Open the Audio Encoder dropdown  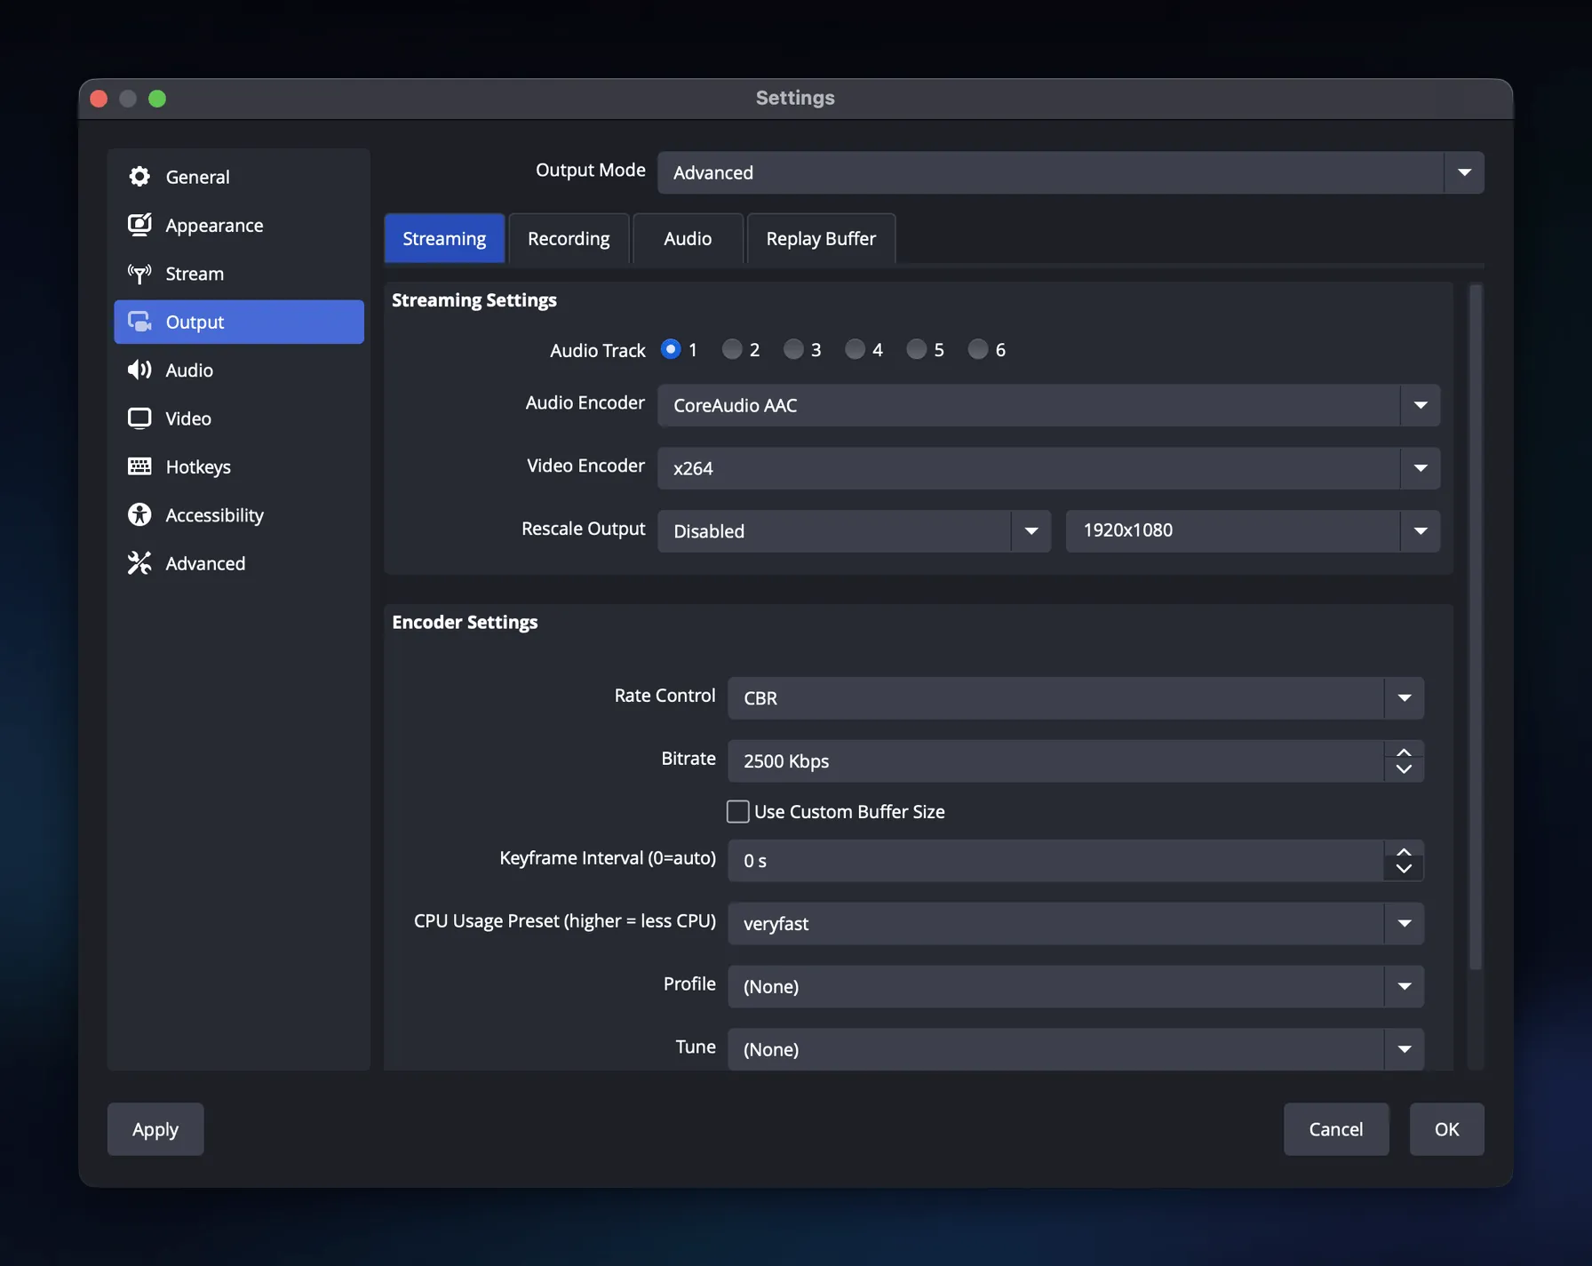tap(1048, 405)
